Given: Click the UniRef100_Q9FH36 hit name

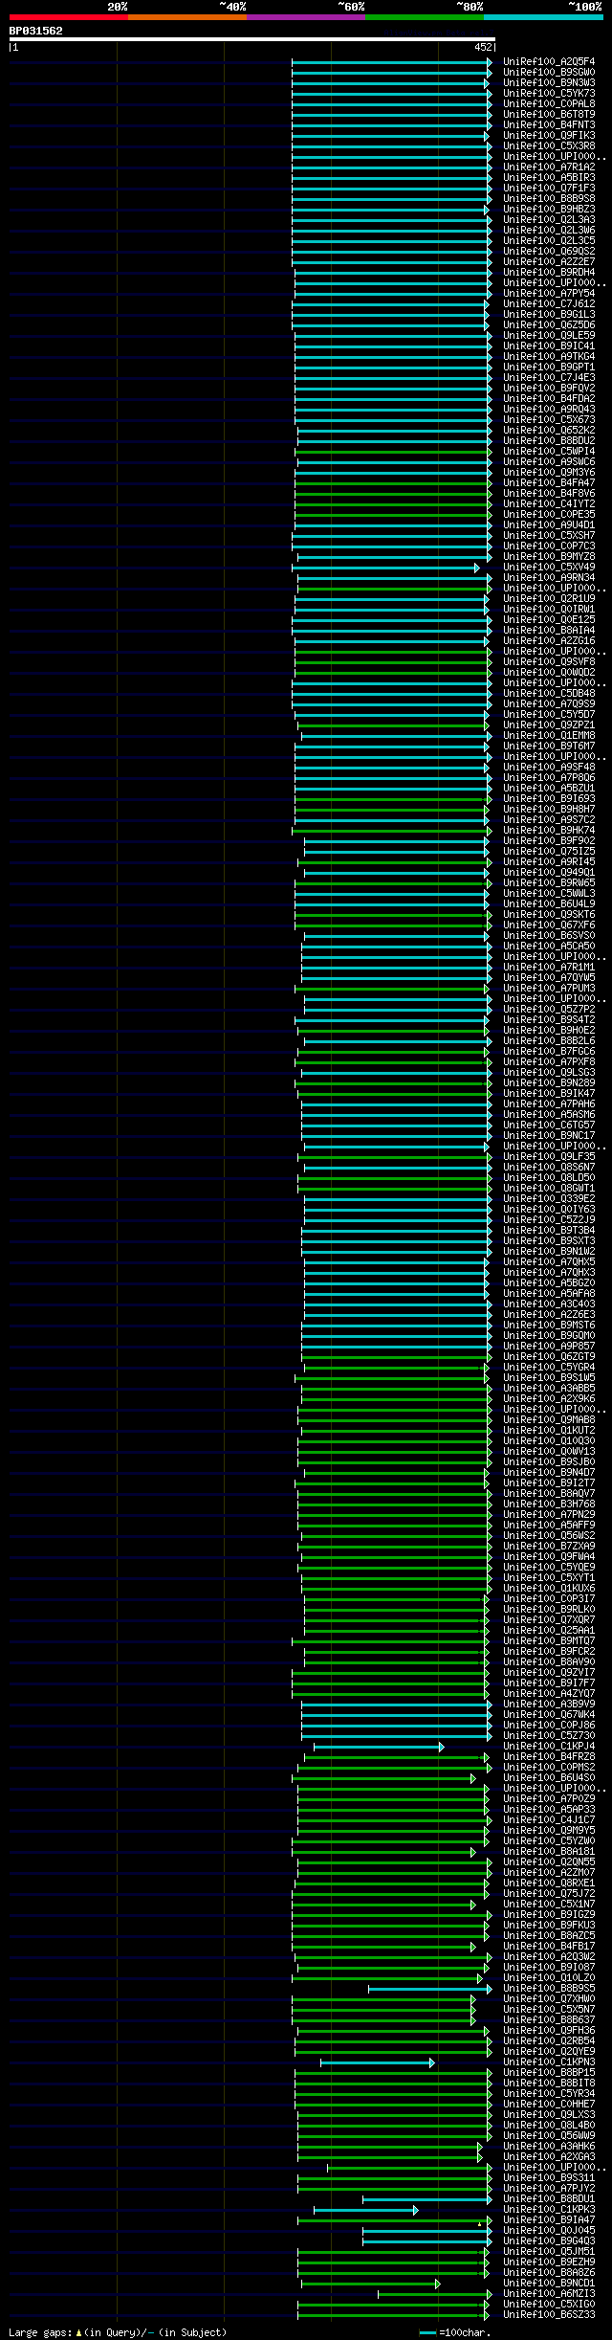Looking at the screenshot, I should click(x=549, y=2031).
